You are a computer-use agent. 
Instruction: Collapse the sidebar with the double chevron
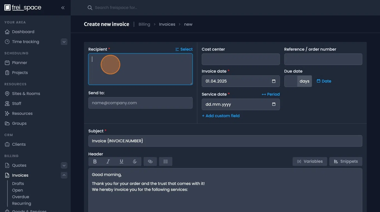pyautogui.click(x=63, y=7)
